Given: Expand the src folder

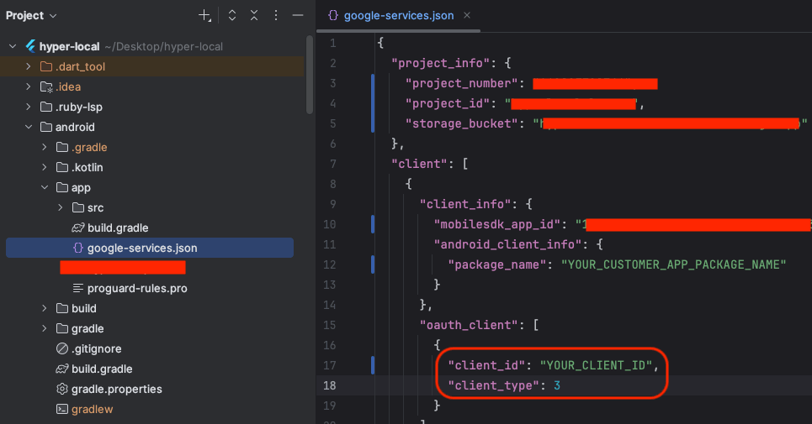Looking at the screenshot, I should pos(61,207).
